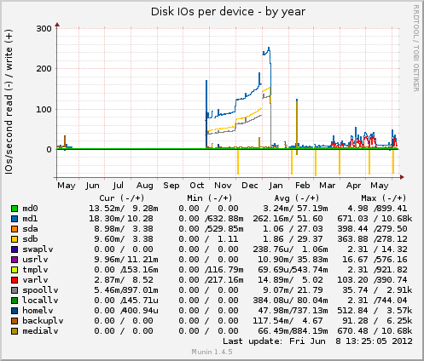The image size is (424, 361).
Task: Click the medialv legend label
Action: click(40, 331)
